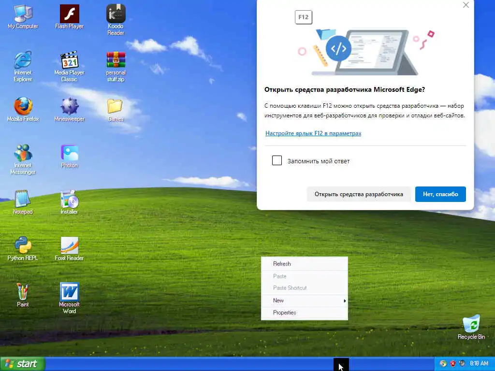
Task: Click the greyed Paste menu entry
Action: coord(305,276)
